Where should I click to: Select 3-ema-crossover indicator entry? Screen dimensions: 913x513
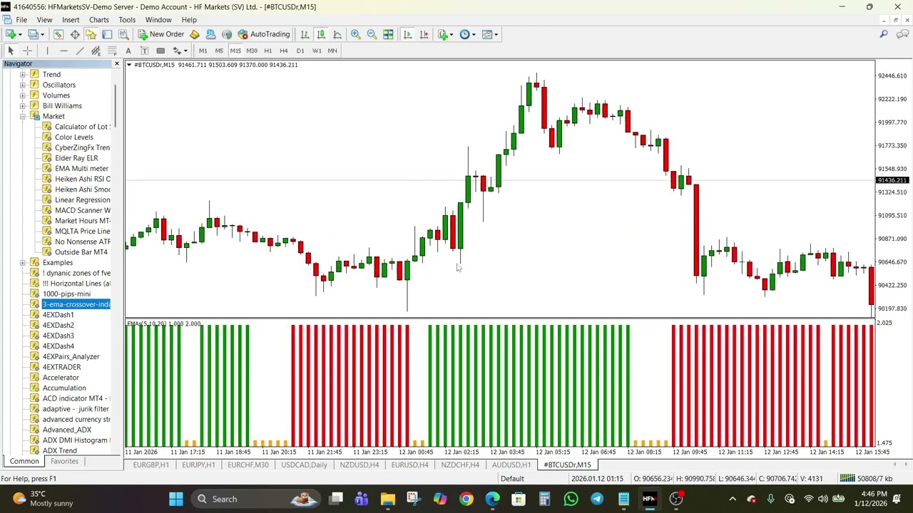(x=76, y=304)
